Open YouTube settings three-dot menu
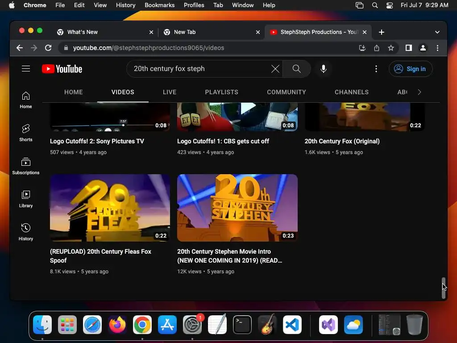 pos(376,69)
